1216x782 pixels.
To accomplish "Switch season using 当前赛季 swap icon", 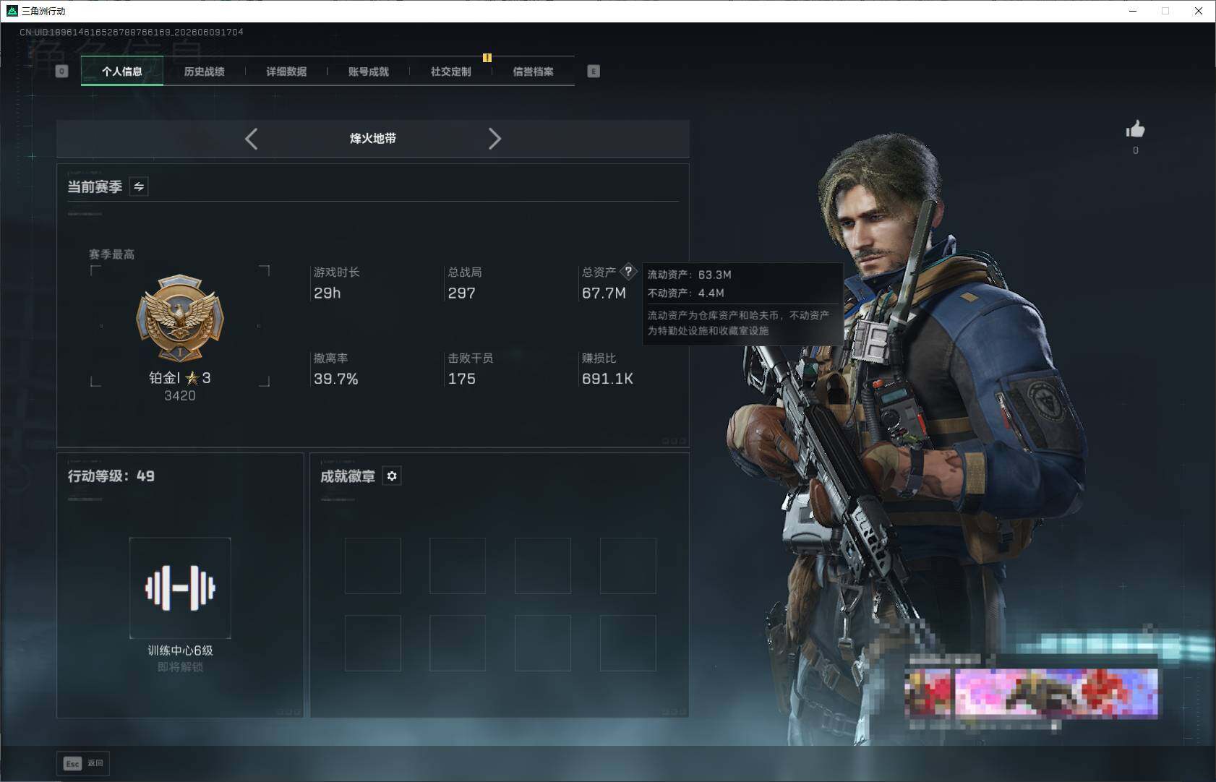I will pos(139,186).
